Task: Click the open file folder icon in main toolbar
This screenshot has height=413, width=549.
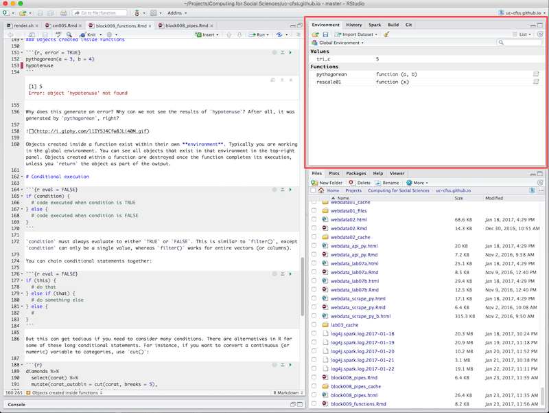Action: tap(23, 13)
